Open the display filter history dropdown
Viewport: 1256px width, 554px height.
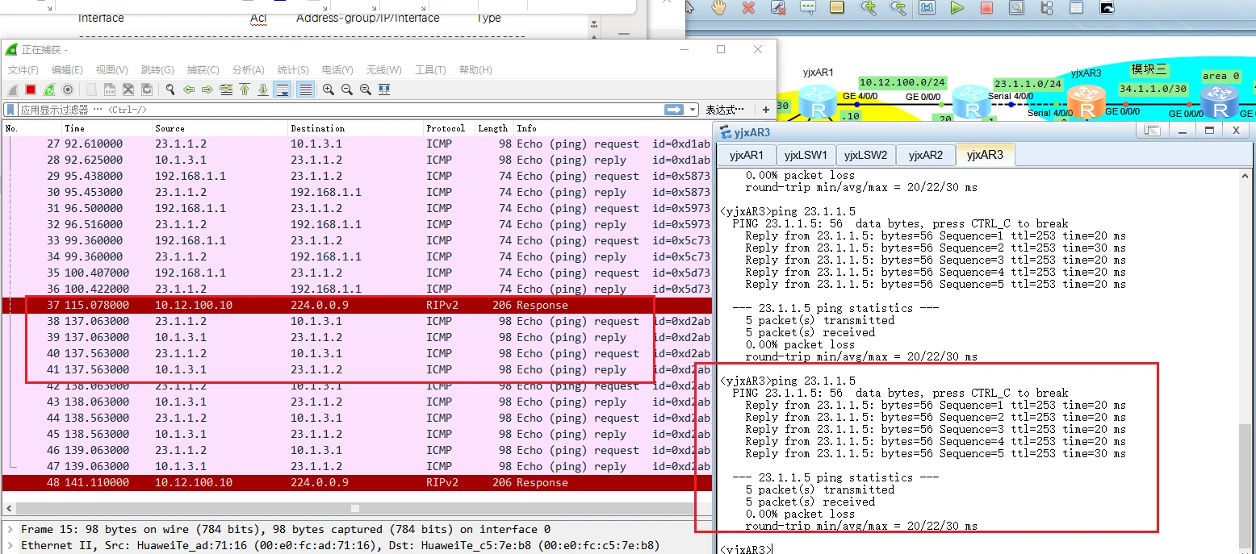[x=693, y=110]
